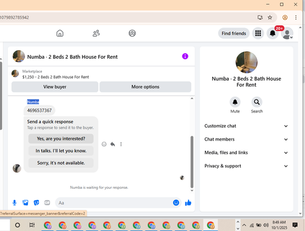
Task: Send a thumbs-up like
Action: point(188,203)
